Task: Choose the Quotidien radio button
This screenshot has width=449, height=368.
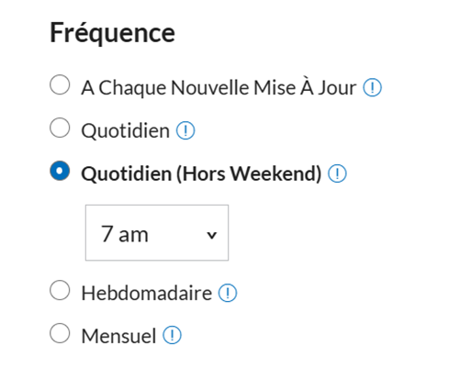Action: (60, 128)
